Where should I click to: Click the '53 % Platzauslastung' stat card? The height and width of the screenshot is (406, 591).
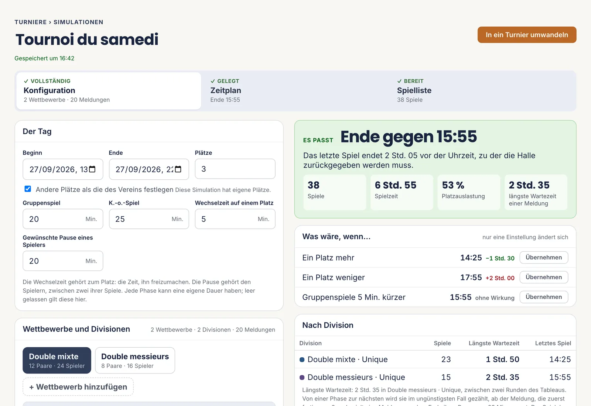[x=469, y=192]
